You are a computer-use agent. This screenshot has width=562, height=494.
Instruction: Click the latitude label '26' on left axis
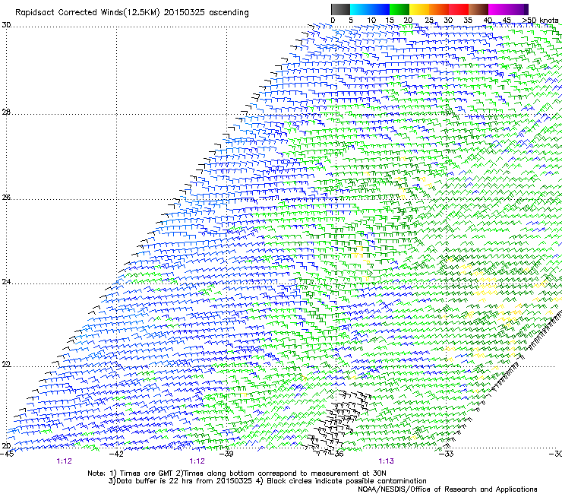6,198
